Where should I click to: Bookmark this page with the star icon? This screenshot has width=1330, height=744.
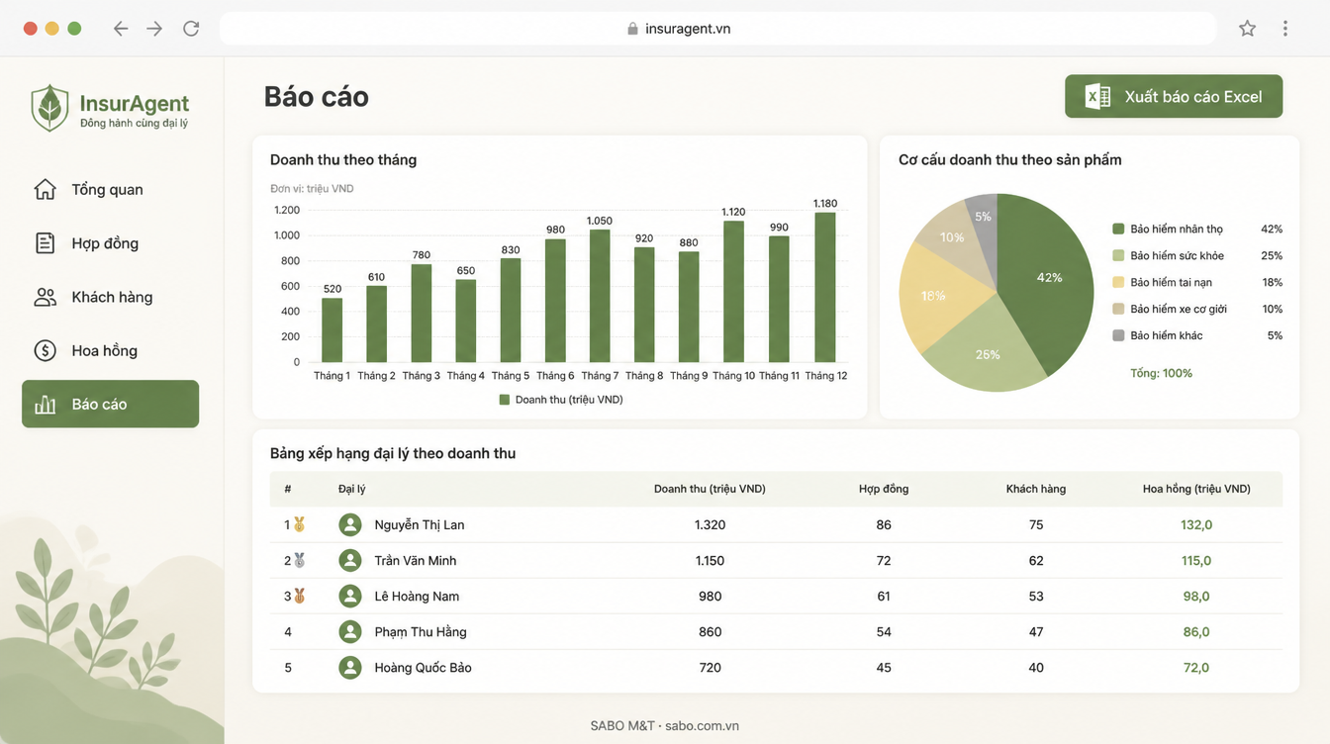tap(1248, 29)
